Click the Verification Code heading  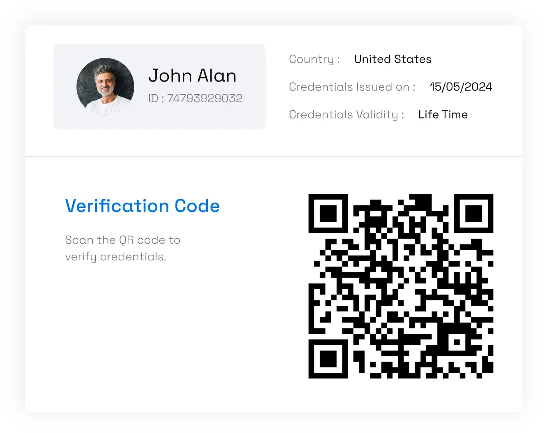142,206
